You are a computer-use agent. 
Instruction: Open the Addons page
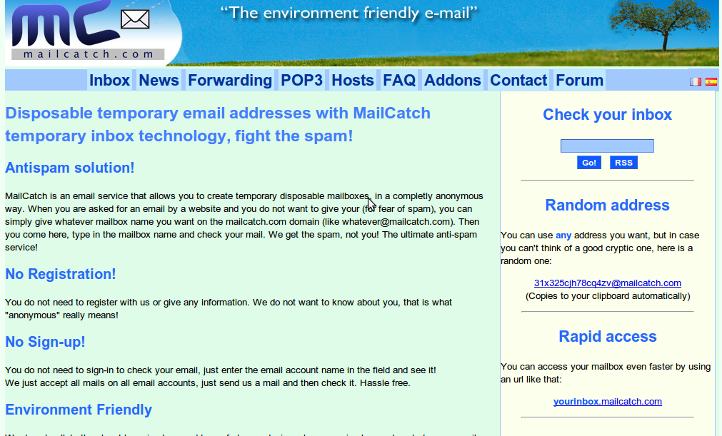tap(453, 81)
